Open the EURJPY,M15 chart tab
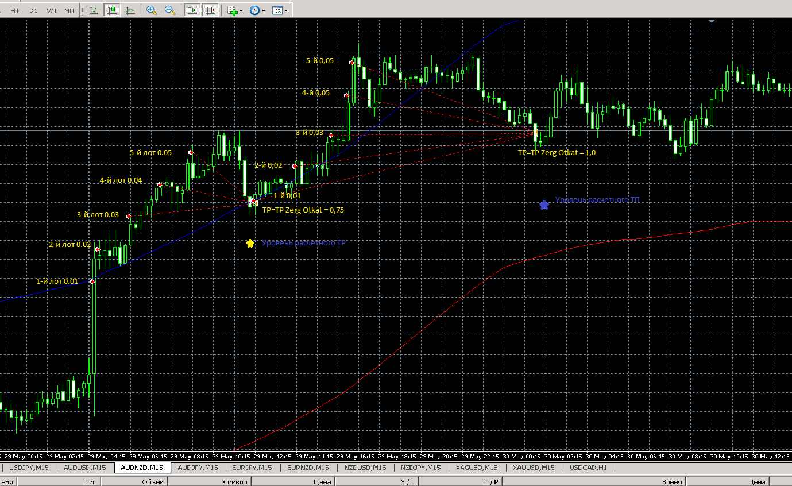This screenshot has width=792, height=486. (252, 468)
